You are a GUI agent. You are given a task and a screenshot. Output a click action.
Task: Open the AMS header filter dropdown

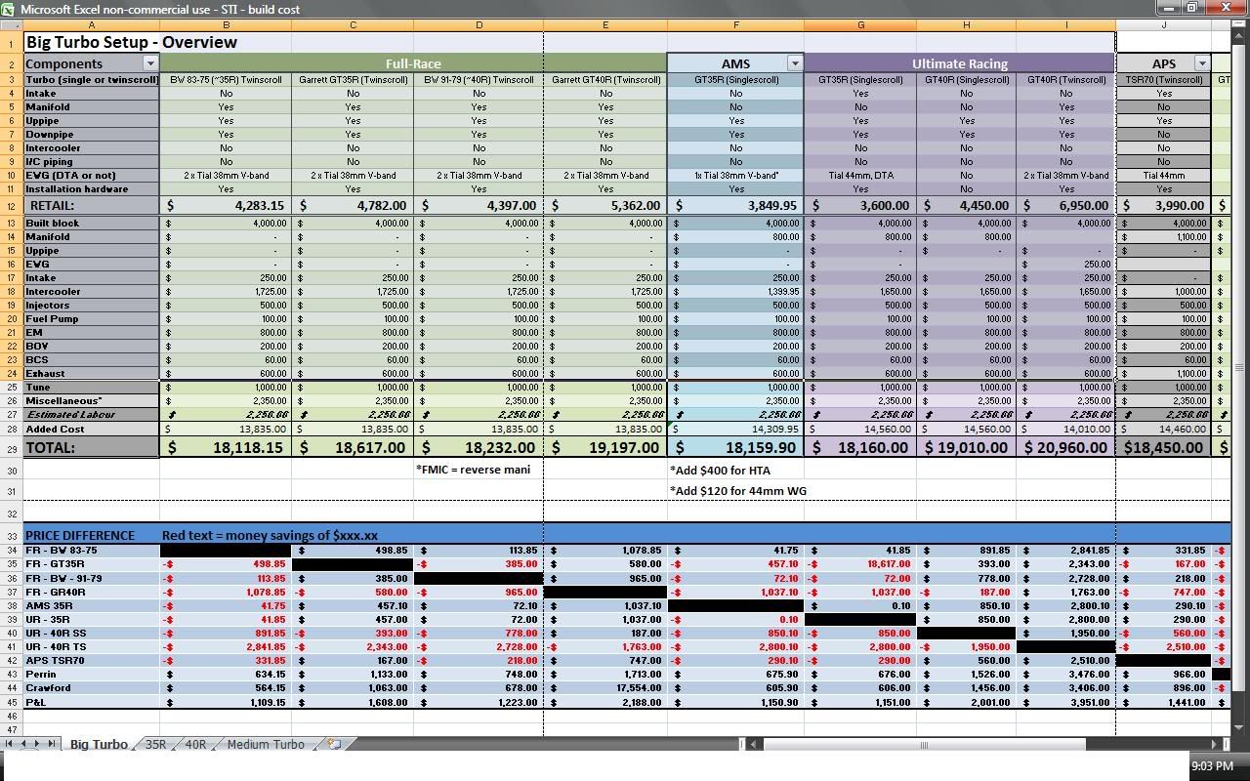coord(795,63)
